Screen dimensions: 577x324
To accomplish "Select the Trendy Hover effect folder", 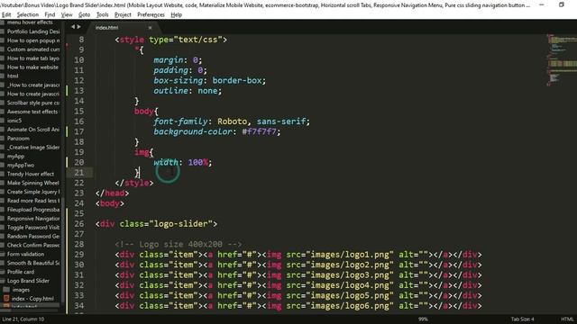I will [x=31, y=174].
